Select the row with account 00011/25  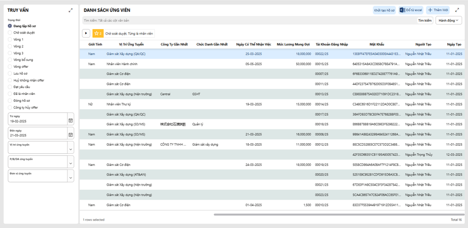click(273, 84)
